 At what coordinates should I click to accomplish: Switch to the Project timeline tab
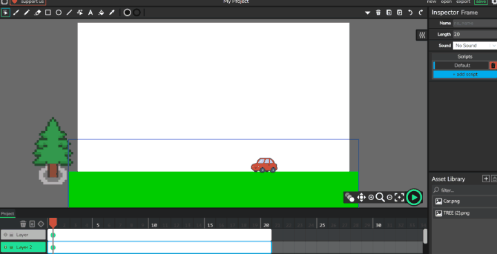pyautogui.click(x=8, y=214)
